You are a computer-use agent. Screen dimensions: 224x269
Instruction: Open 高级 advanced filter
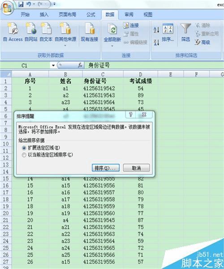coord(202,42)
